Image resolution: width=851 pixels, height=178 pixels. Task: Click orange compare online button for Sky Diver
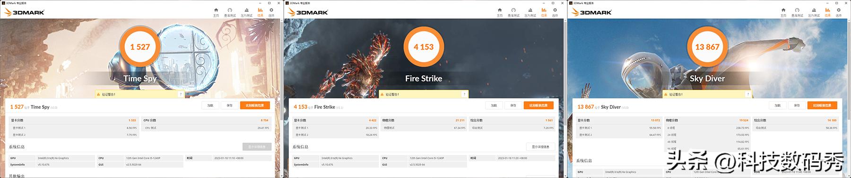[x=822, y=105]
